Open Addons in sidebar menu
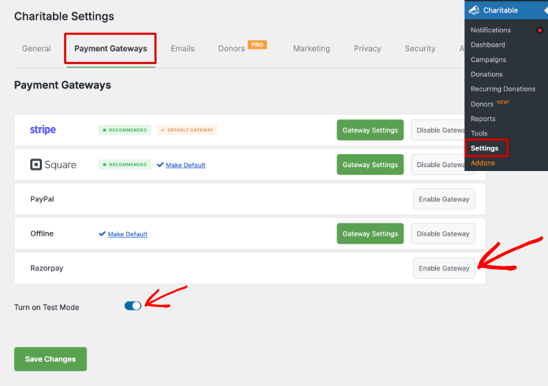548x386 pixels. tap(482, 163)
